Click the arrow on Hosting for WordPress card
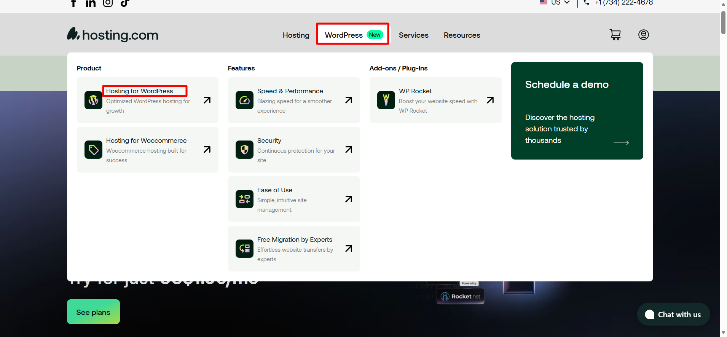The width and height of the screenshot is (727, 337). point(207,100)
